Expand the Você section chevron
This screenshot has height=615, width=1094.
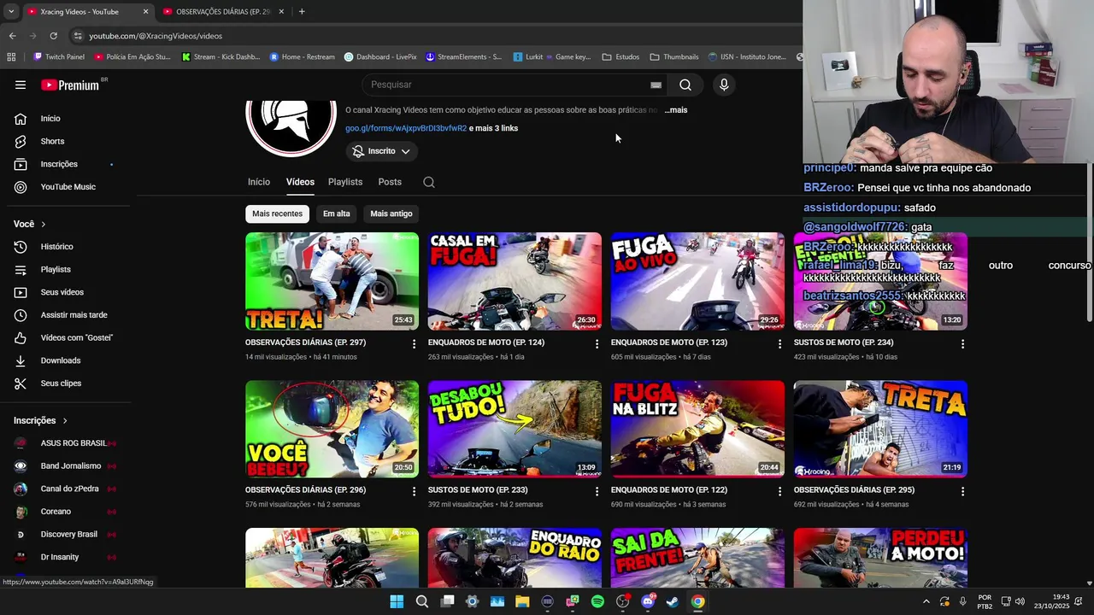coord(43,224)
